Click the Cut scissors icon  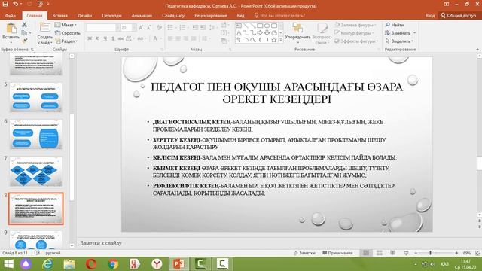coord(24,25)
